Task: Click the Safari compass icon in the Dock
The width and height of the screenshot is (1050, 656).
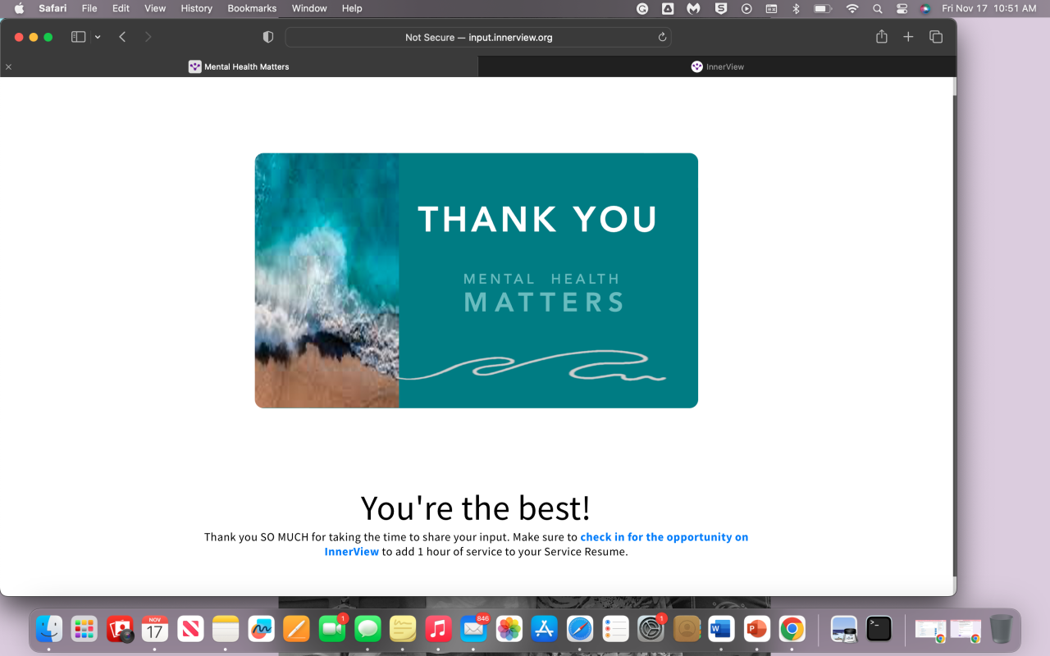Action: tap(580, 629)
